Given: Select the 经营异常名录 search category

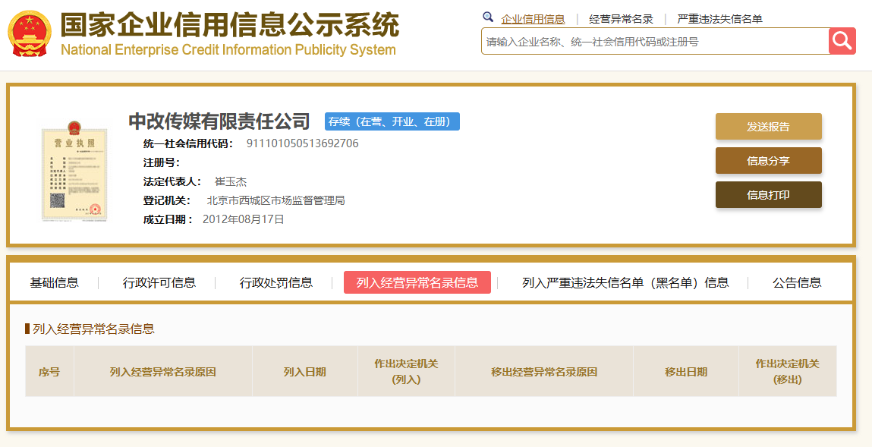Looking at the screenshot, I should click(x=622, y=19).
